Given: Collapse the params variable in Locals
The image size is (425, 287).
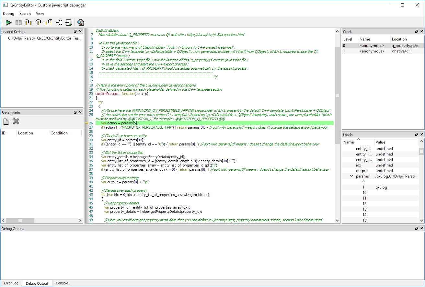Looking at the screenshot, I should 351,176.
